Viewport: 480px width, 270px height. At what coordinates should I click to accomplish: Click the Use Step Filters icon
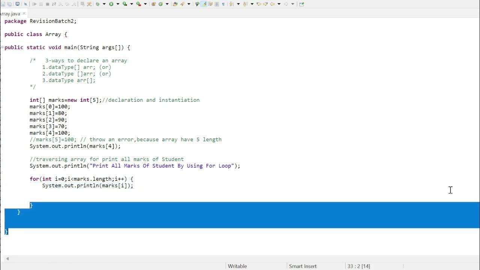click(x=89, y=4)
